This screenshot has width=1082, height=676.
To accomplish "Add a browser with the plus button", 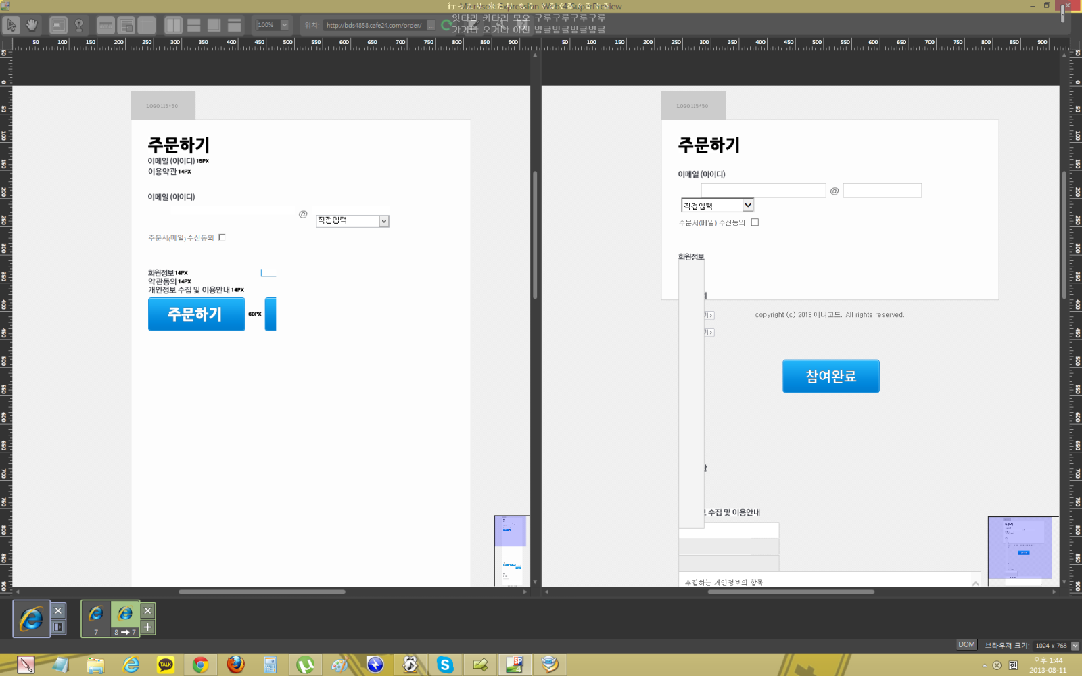I will 147,627.
